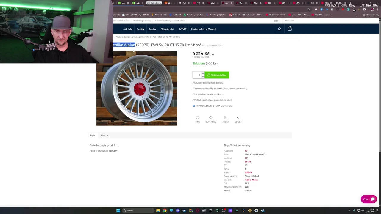381x214 pixels.
Task: Open the 3D FOLIE bookmark
Action: pyautogui.click(x=144, y=15)
